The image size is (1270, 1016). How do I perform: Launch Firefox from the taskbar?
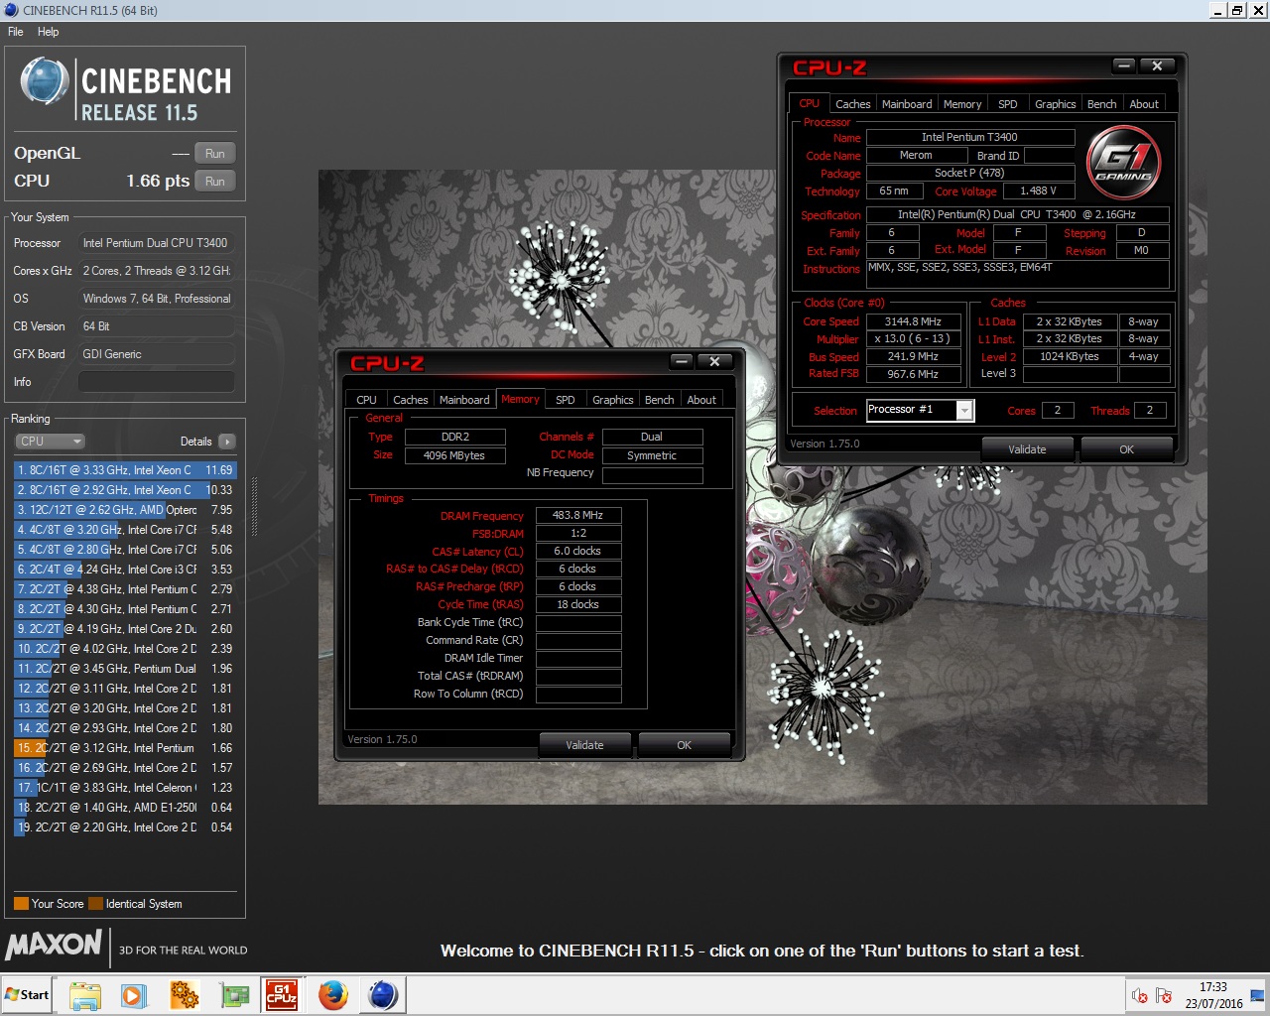click(x=333, y=994)
